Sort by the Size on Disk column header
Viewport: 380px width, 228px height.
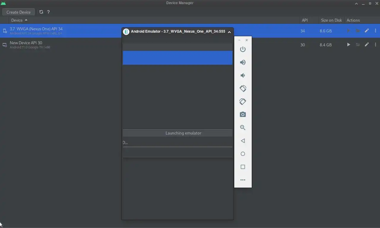pos(331,20)
